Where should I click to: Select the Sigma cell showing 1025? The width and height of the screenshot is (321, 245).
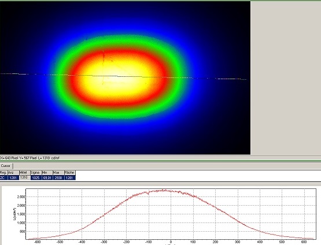[36, 178]
